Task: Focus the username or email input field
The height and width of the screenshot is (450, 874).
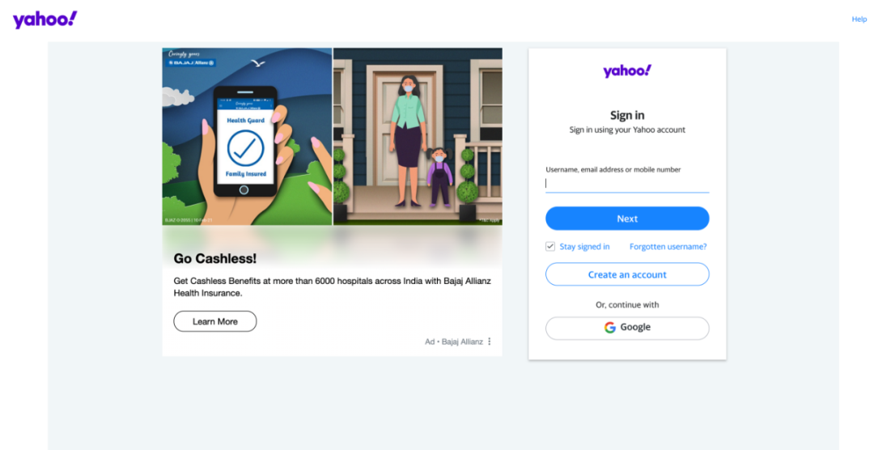Action: [627, 184]
